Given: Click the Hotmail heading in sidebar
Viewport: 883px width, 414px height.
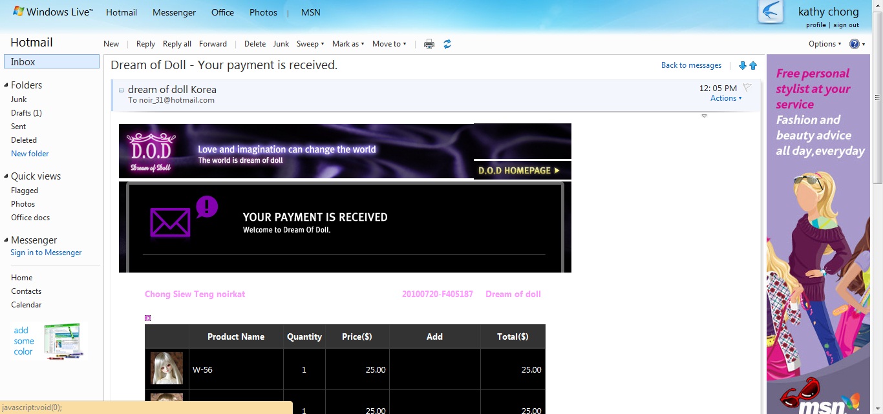Looking at the screenshot, I should point(32,43).
